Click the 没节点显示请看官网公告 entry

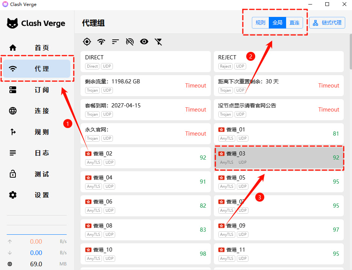pos(279,110)
